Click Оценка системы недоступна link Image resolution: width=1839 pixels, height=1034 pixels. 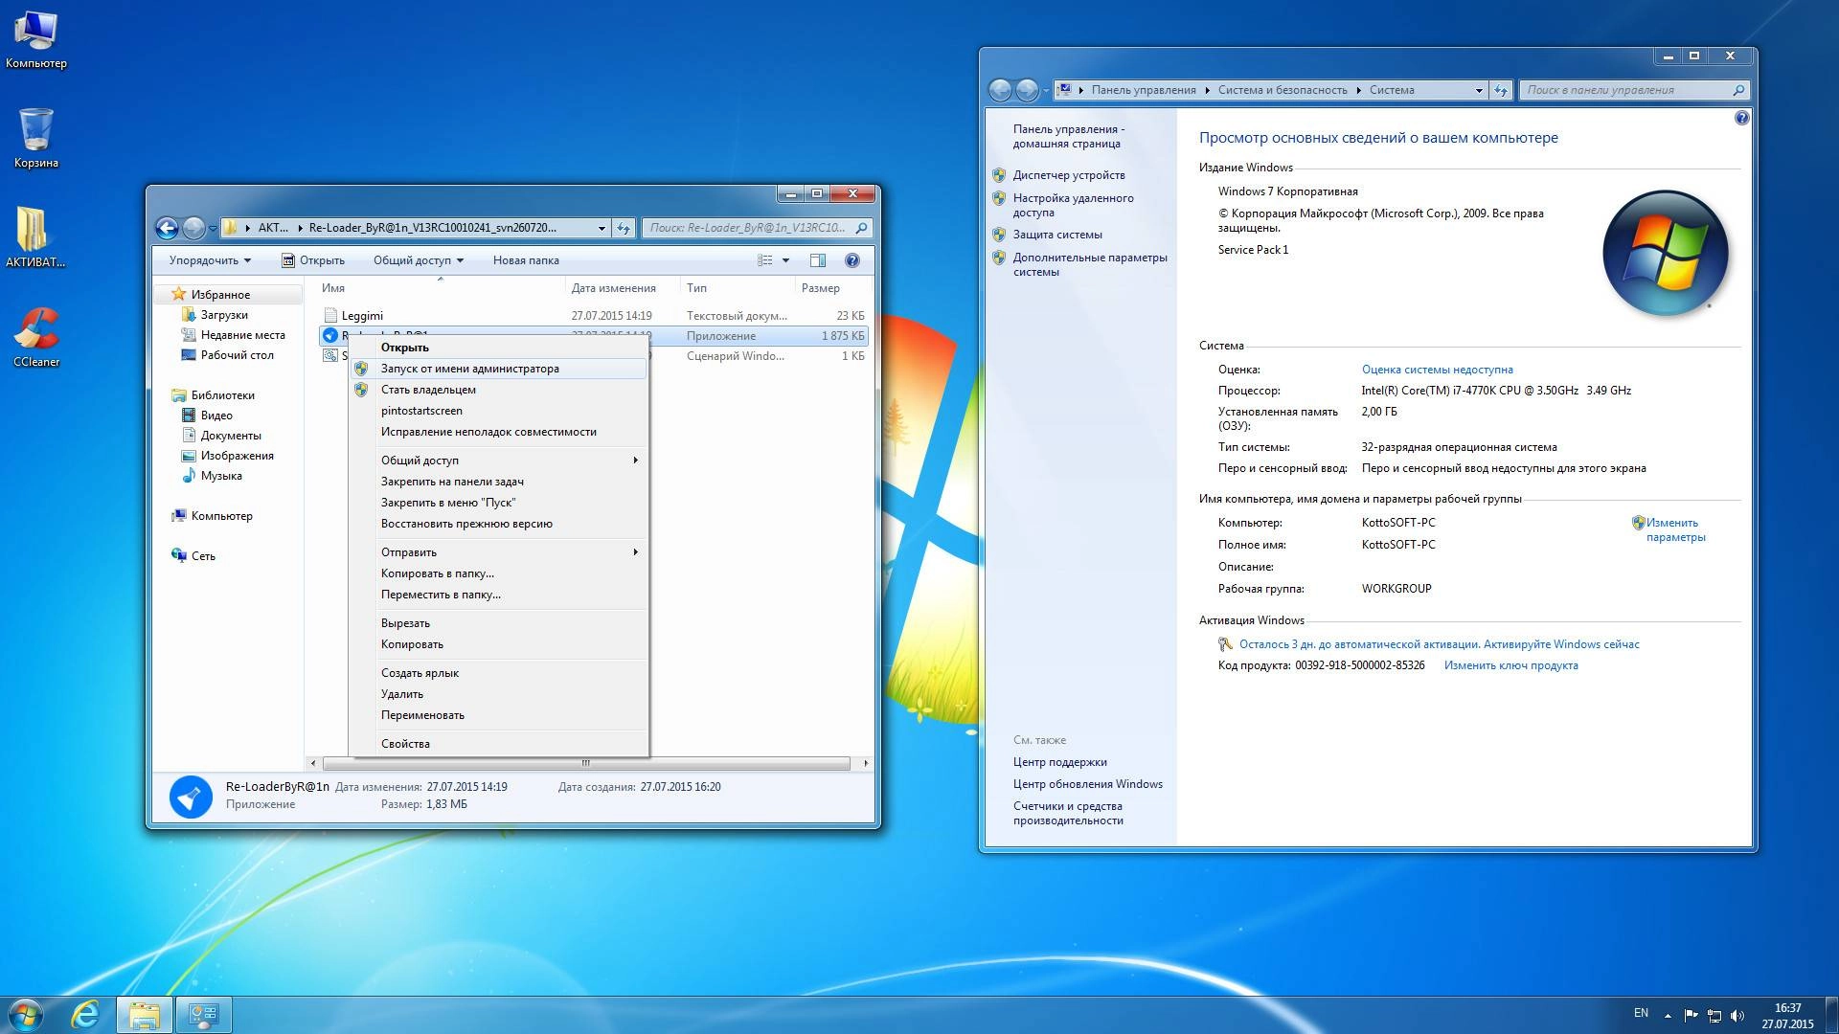1438,370
